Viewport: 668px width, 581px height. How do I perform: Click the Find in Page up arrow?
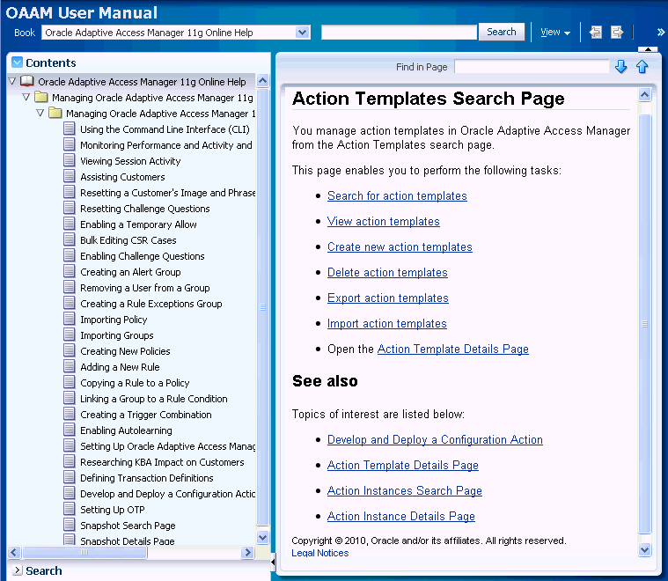[x=642, y=67]
